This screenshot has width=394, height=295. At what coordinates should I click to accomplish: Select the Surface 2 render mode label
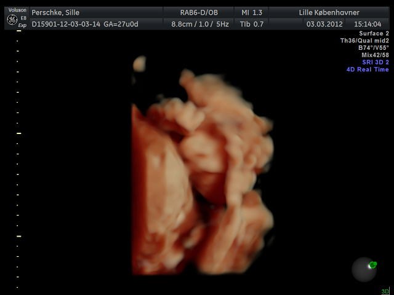(x=374, y=33)
